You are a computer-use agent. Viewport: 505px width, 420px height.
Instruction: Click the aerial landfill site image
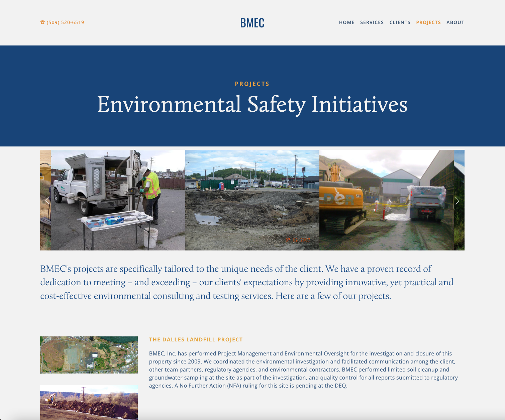89,355
